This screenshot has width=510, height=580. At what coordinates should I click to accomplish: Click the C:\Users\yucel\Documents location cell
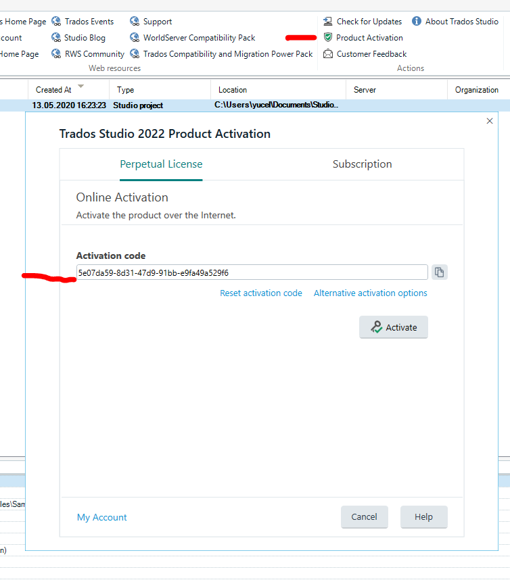coord(276,105)
